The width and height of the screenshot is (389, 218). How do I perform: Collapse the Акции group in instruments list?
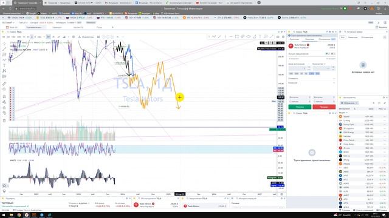(x=343, y=113)
